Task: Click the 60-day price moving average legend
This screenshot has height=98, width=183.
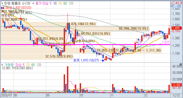Action: click(65, 3)
